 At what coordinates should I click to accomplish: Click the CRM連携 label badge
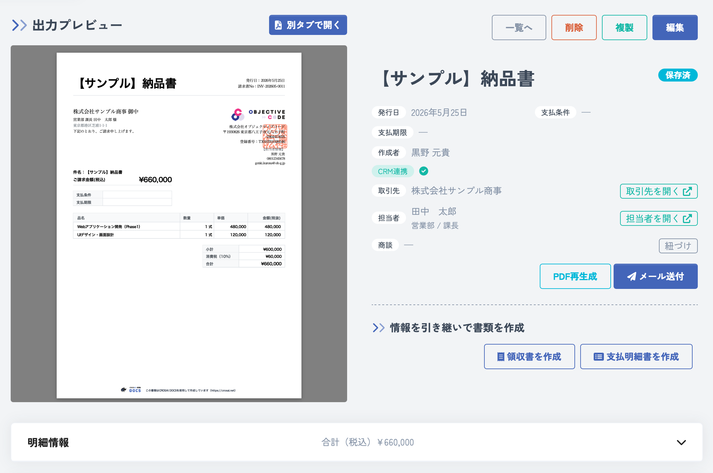(x=393, y=171)
